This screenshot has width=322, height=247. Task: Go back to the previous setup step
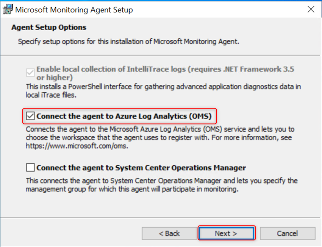(169, 233)
